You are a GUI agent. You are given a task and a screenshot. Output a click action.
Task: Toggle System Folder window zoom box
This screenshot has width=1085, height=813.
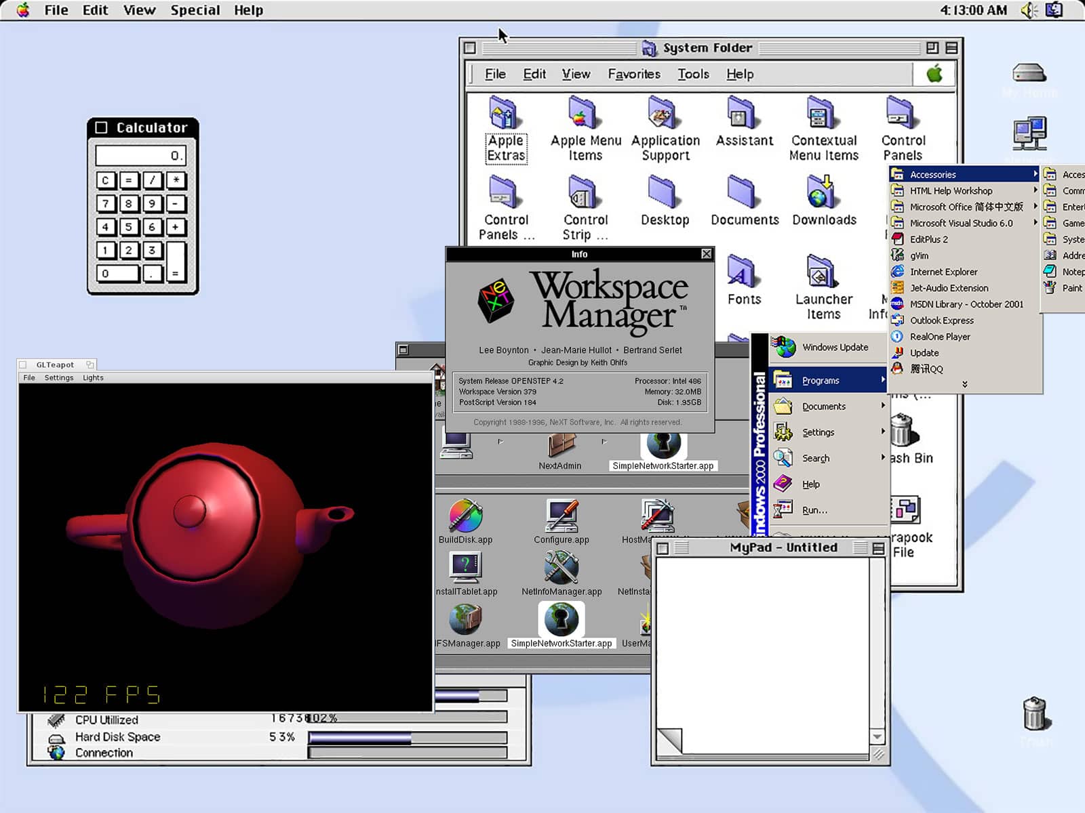click(x=932, y=47)
